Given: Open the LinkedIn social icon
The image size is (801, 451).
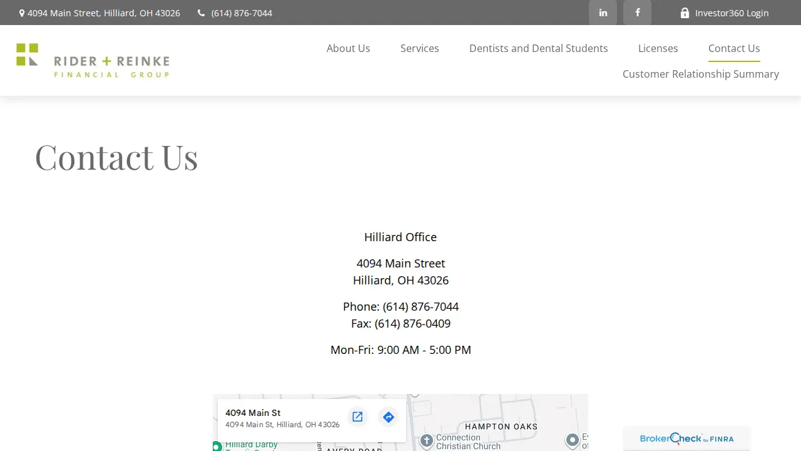Looking at the screenshot, I should (x=603, y=13).
